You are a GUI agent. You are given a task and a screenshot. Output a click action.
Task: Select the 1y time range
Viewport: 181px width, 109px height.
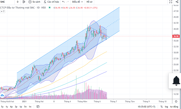pyautogui.click(x=7, y=107)
